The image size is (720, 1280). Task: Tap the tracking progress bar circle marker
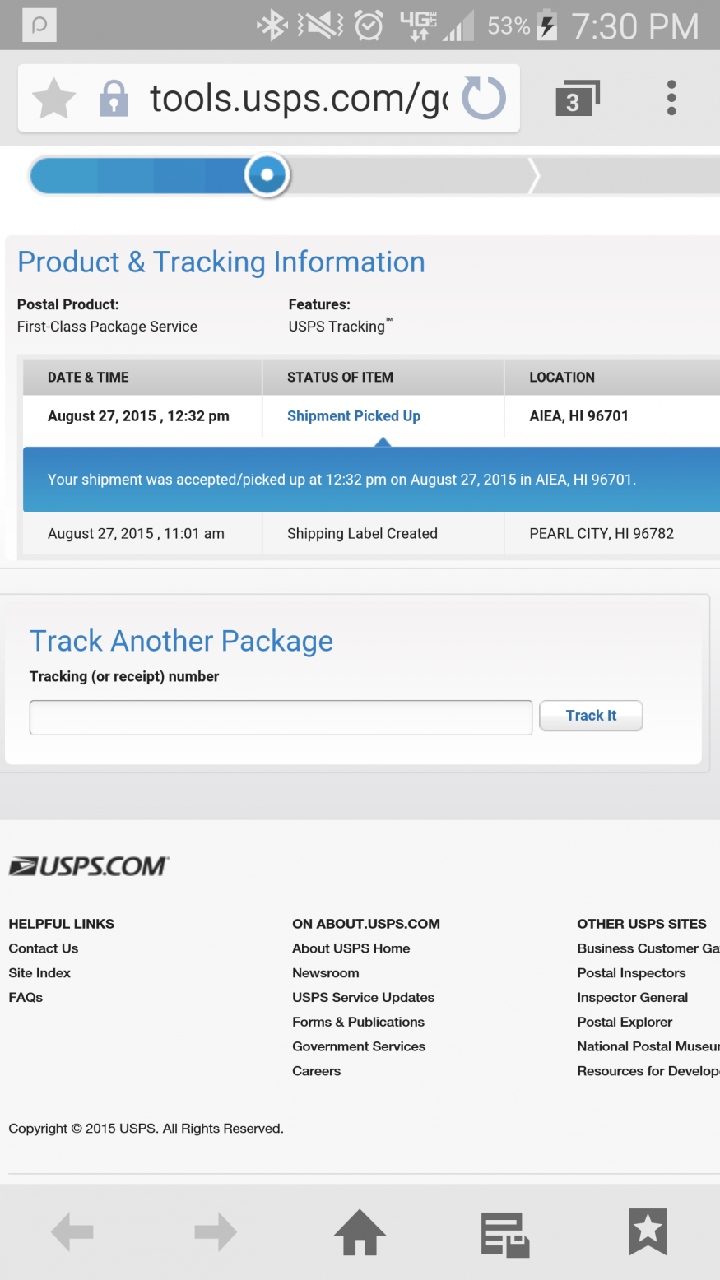(267, 175)
